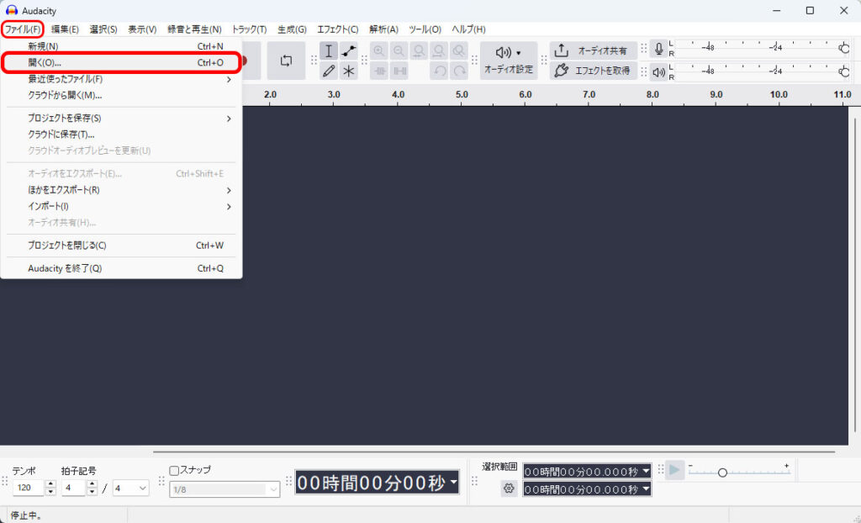The image size is (861, 523).
Task: Select the Multi-tool asterisk icon
Action: pyautogui.click(x=349, y=71)
